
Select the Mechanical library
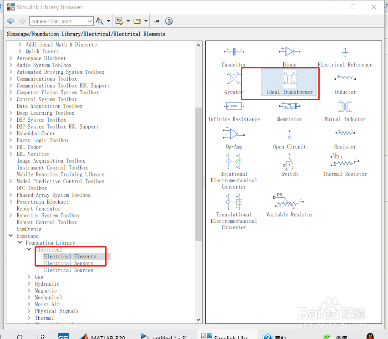click(x=48, y=298)
